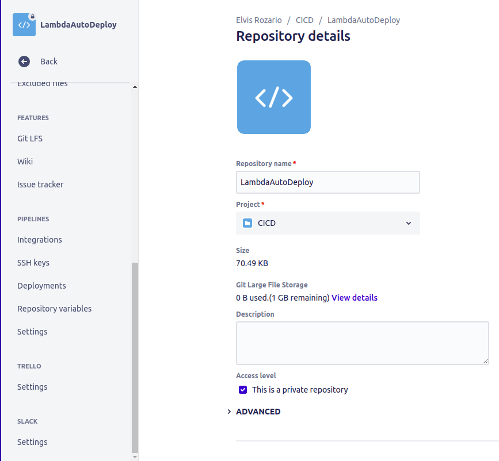This screenshot has width=499, height=461.
Task: Open the Wiki feature page
Action: tap(25, 162)
